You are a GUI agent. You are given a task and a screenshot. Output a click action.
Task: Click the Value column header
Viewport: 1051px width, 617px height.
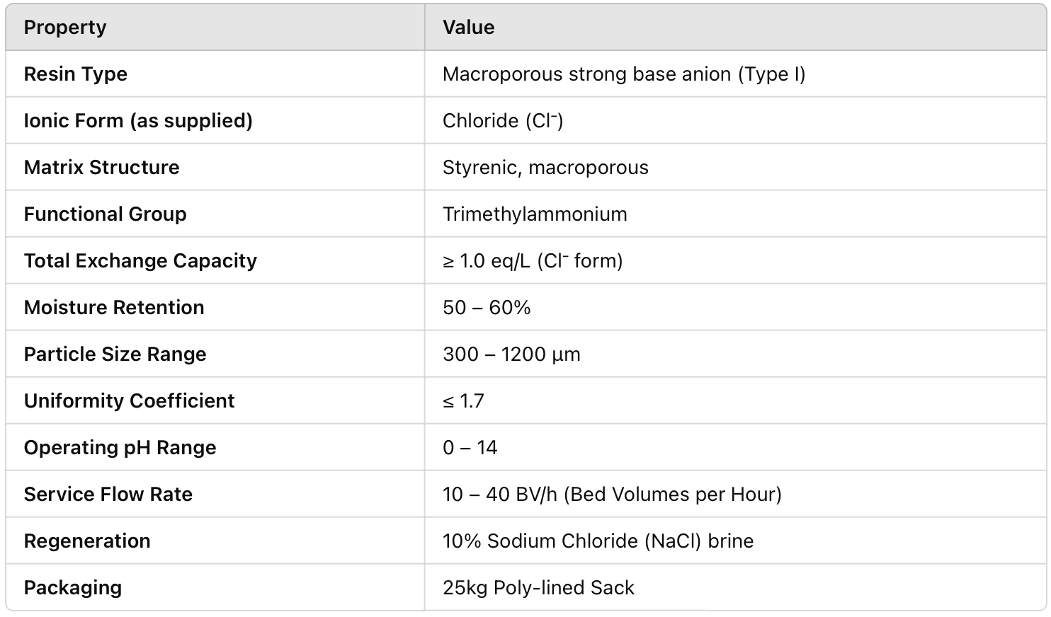click(x=468, y=28)
